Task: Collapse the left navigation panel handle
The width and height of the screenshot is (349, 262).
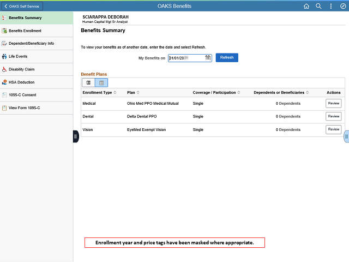Action: coord(76,136)
